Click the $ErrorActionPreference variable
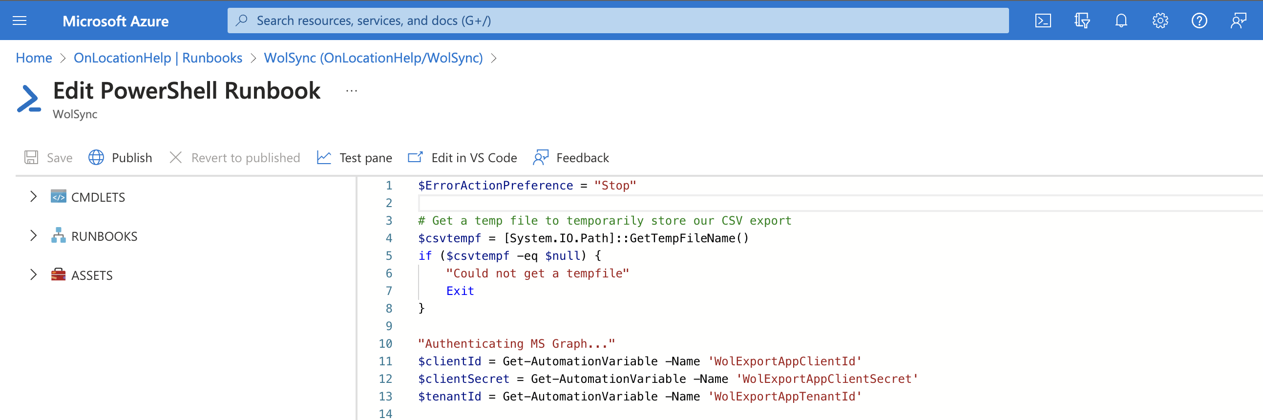Screen dimensions: 1263x420 click(495, 185)
